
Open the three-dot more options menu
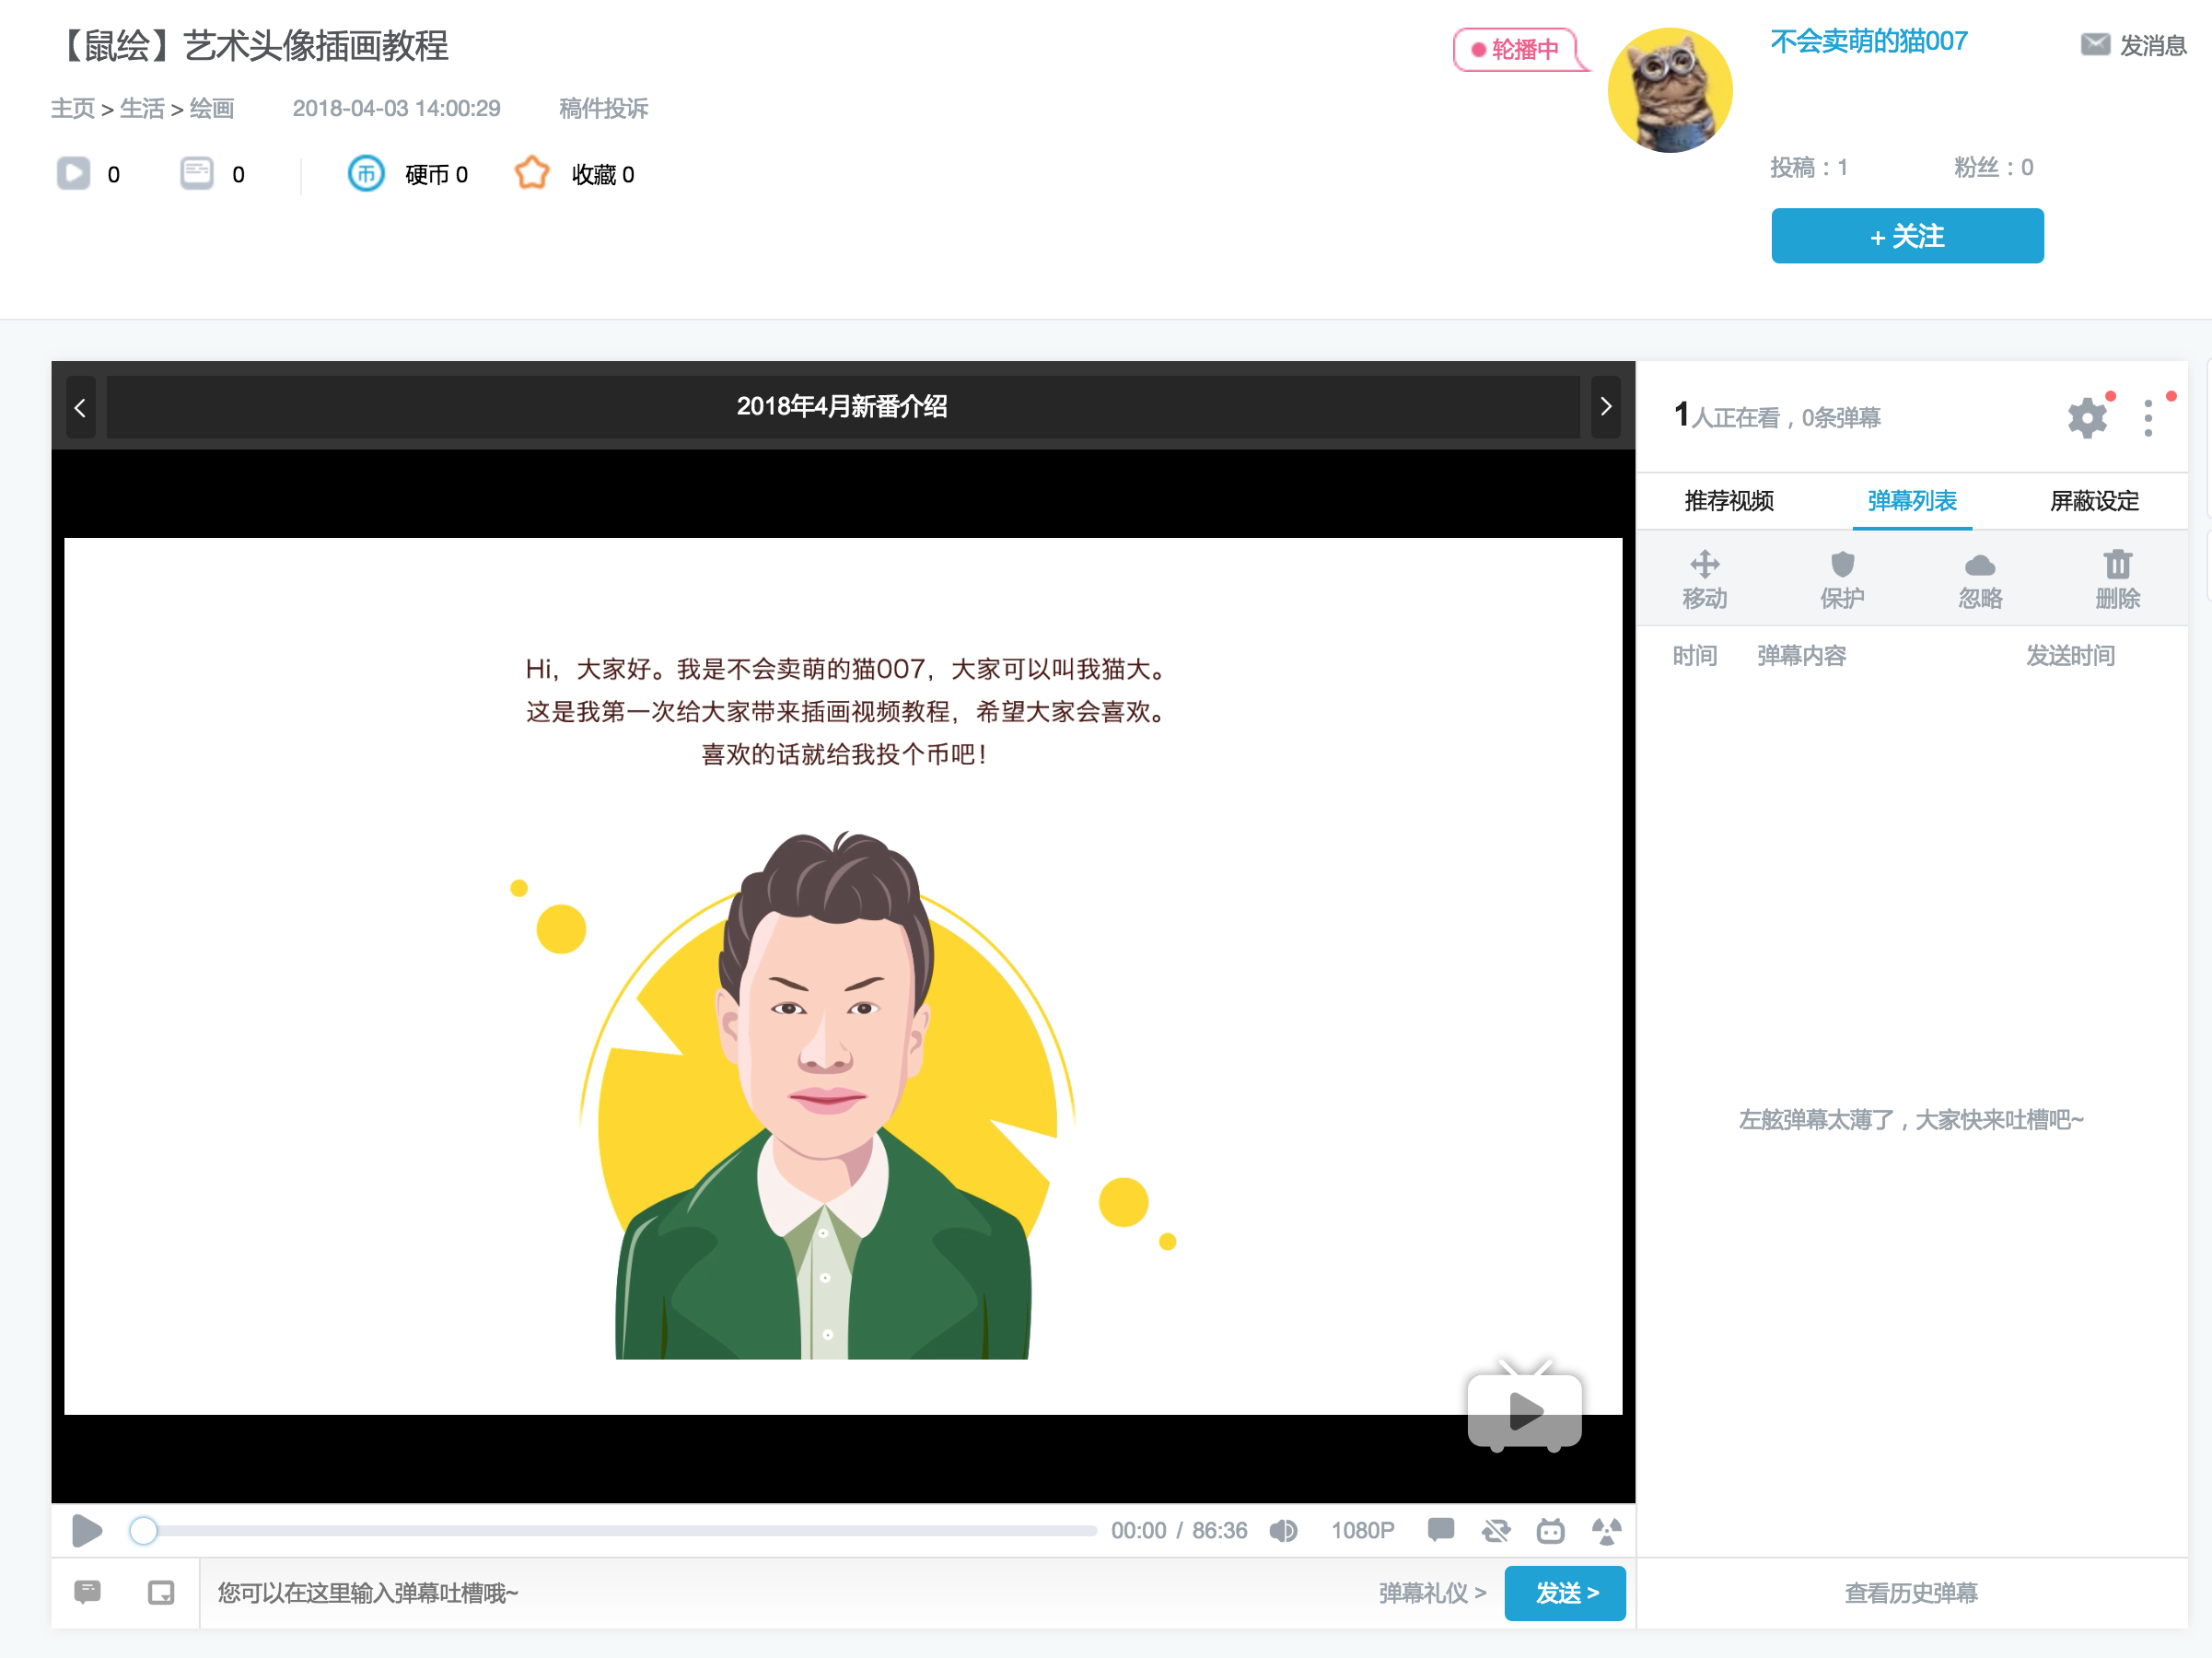point(2147,418)
